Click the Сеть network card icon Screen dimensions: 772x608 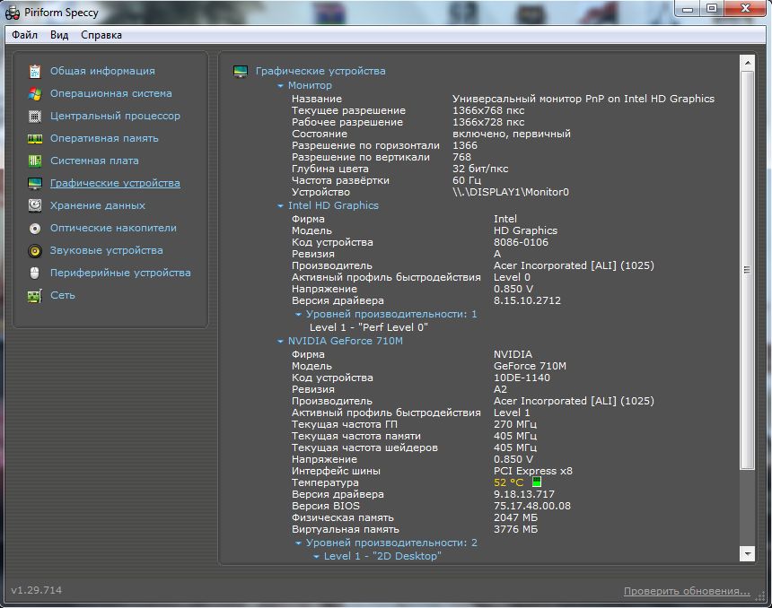(35, 295)
